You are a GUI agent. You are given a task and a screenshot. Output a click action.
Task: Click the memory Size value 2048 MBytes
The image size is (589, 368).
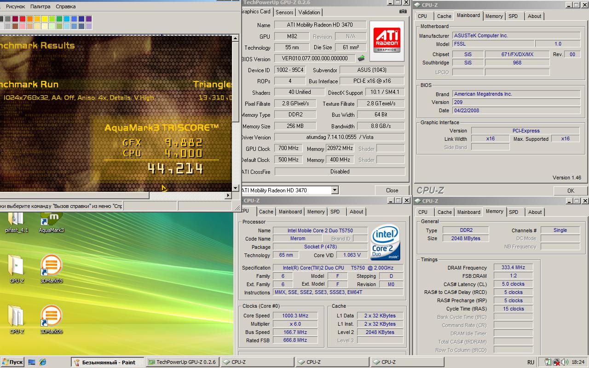(x=466, y=238)
